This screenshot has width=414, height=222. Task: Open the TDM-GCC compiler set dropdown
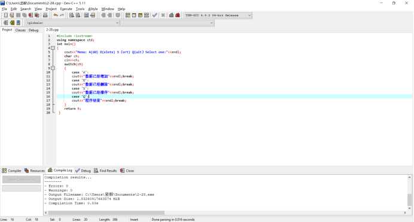[218, 16]
